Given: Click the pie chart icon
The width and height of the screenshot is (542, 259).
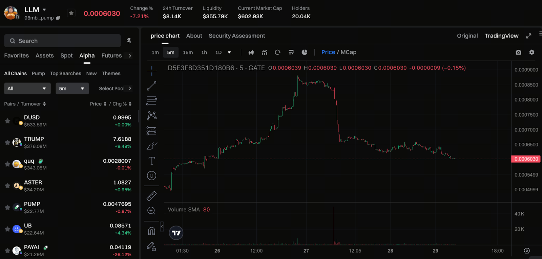Looking at the screenshot, I should click(x=305, y=52).
